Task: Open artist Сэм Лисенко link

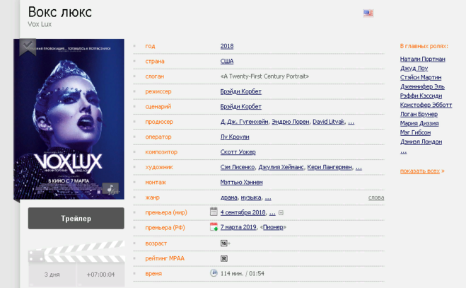Action: [238, 167]
